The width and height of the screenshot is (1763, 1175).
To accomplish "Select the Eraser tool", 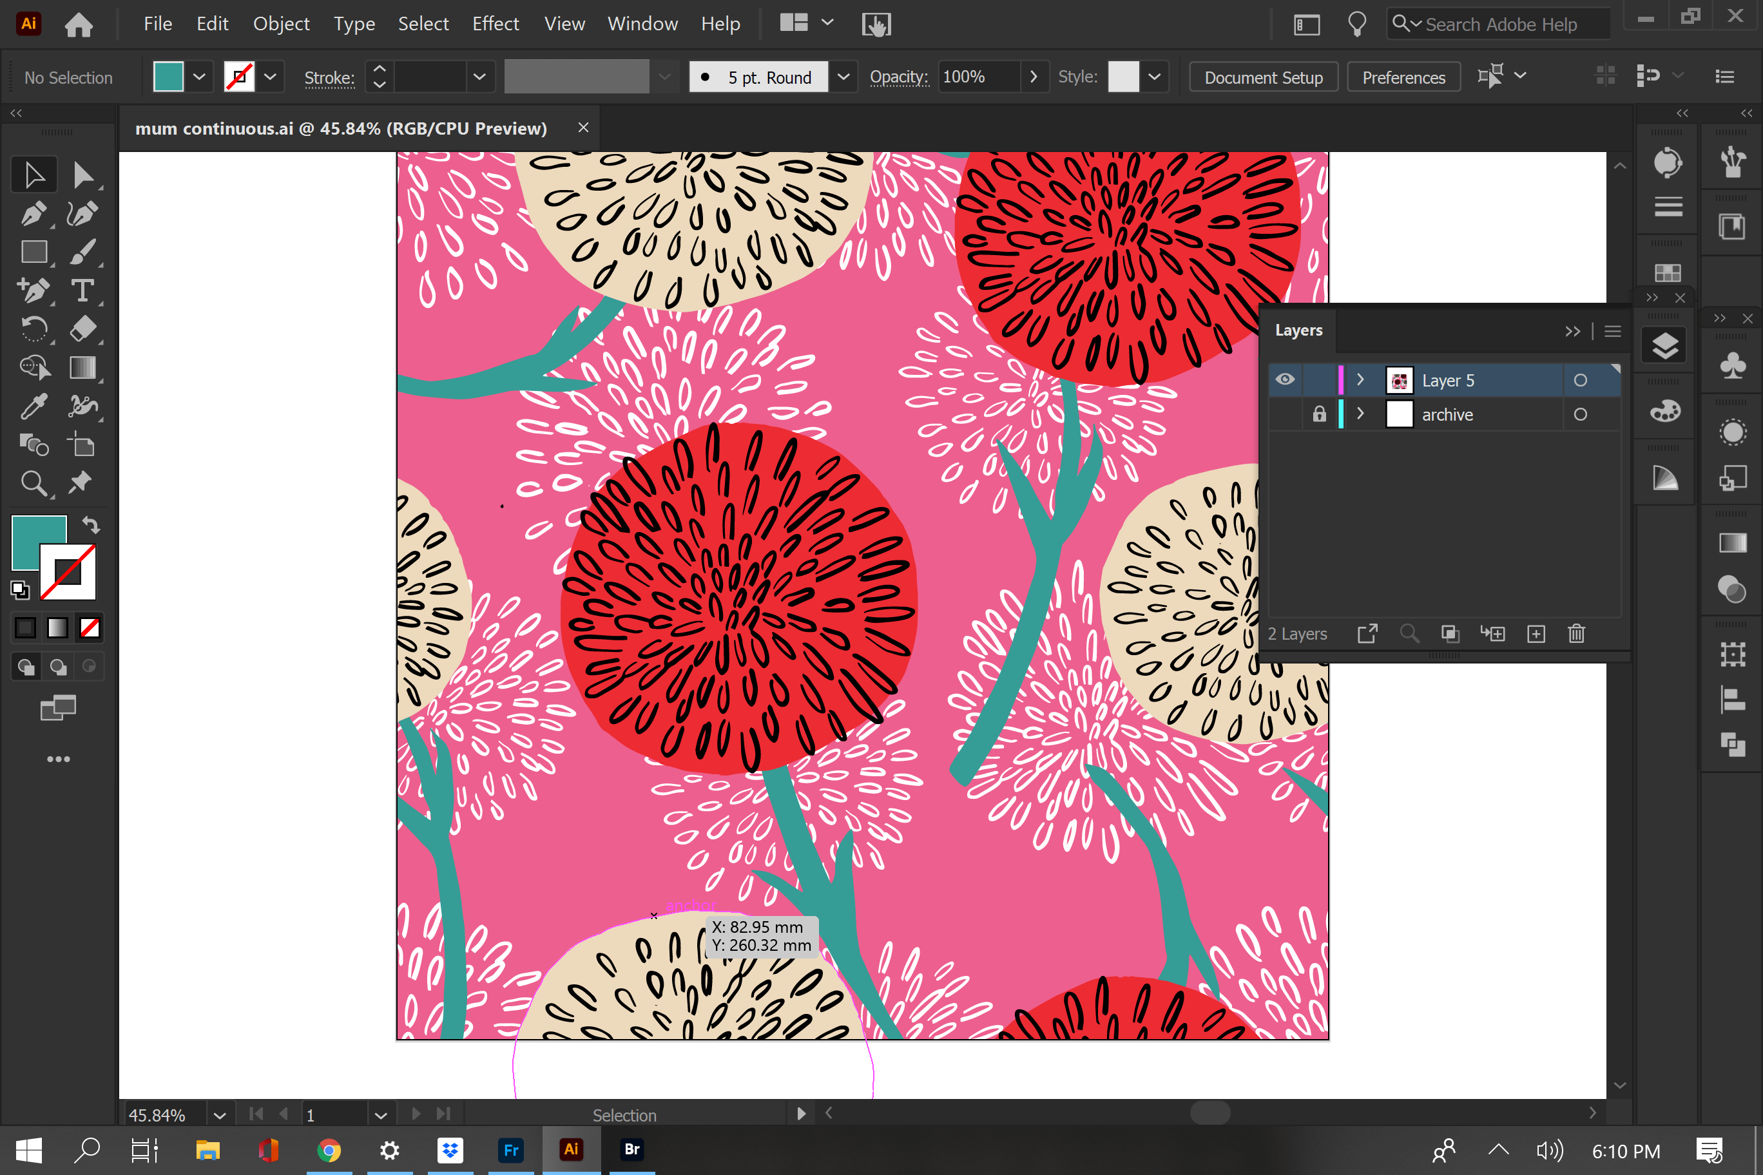I will tap(84, 330).
